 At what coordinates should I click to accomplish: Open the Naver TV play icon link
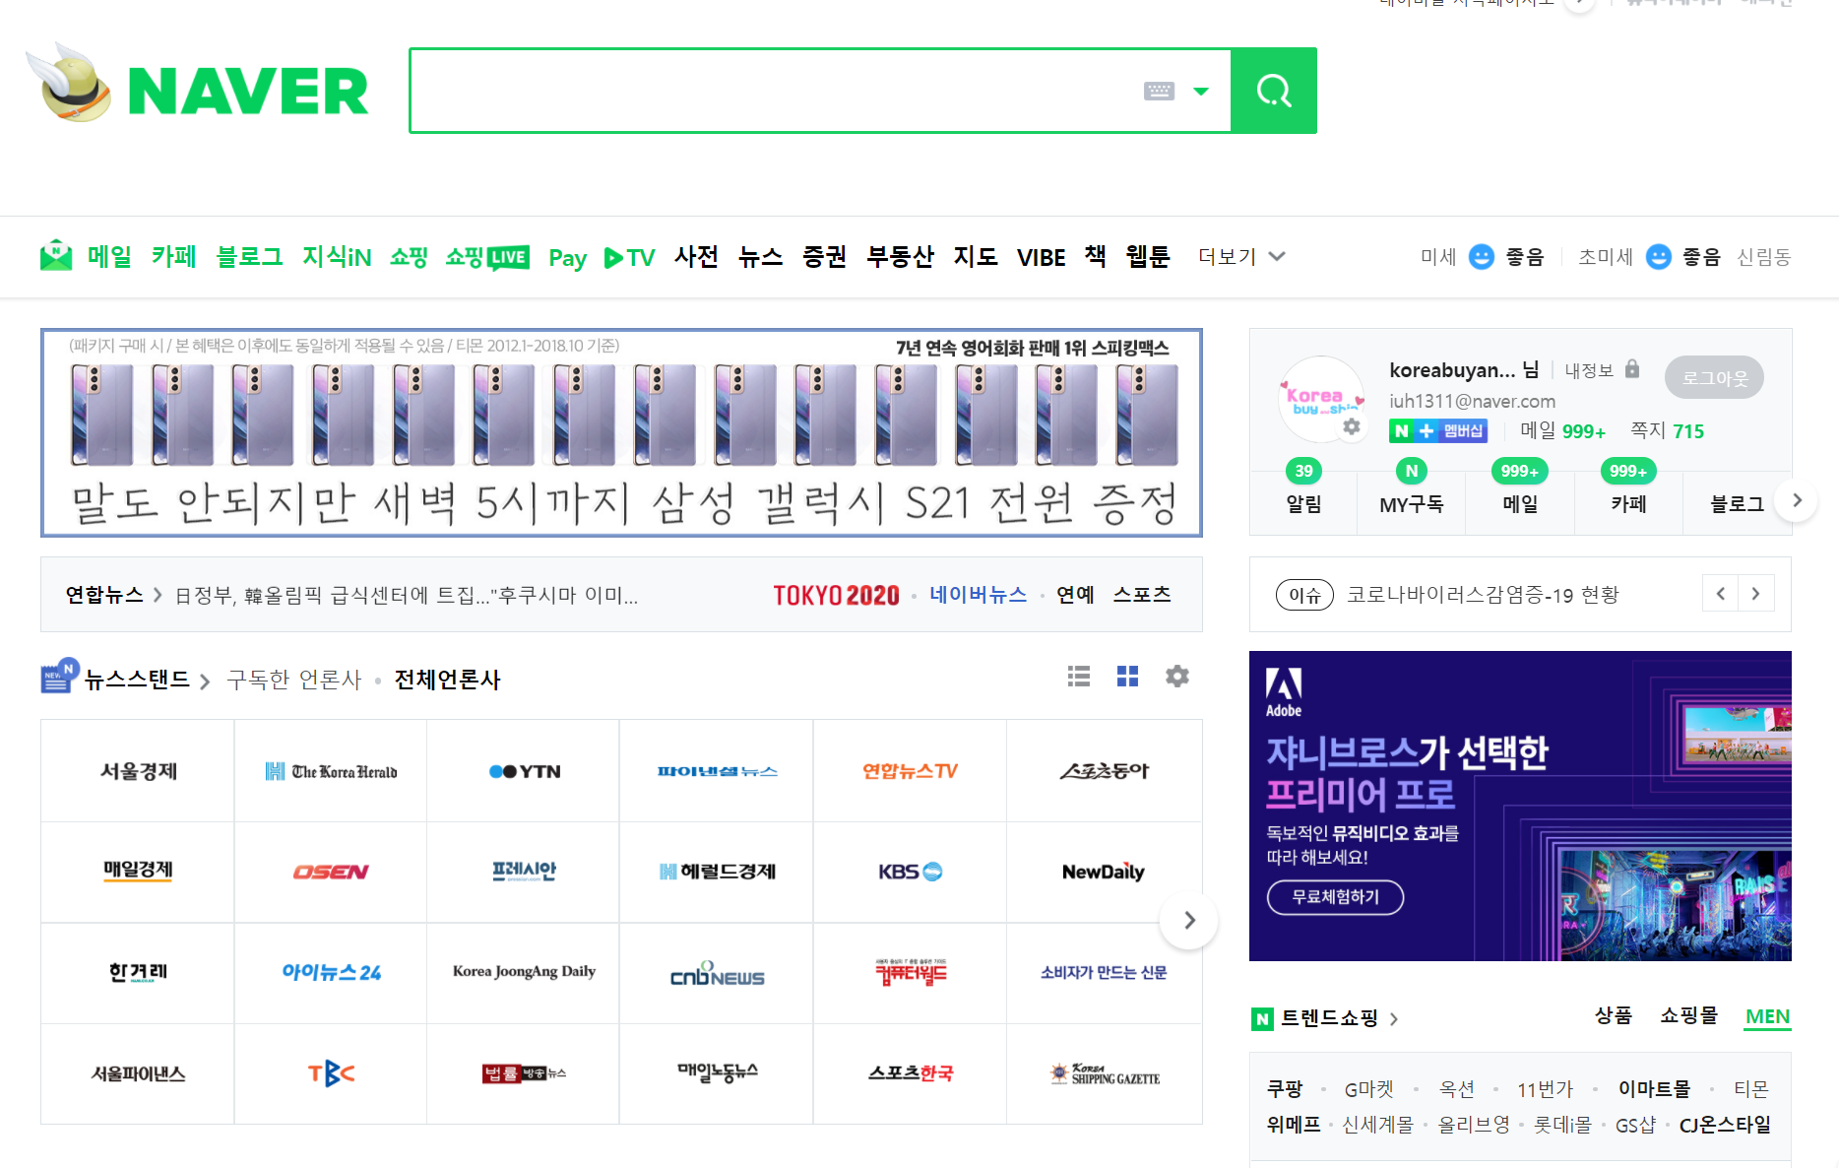pos(630,258)
